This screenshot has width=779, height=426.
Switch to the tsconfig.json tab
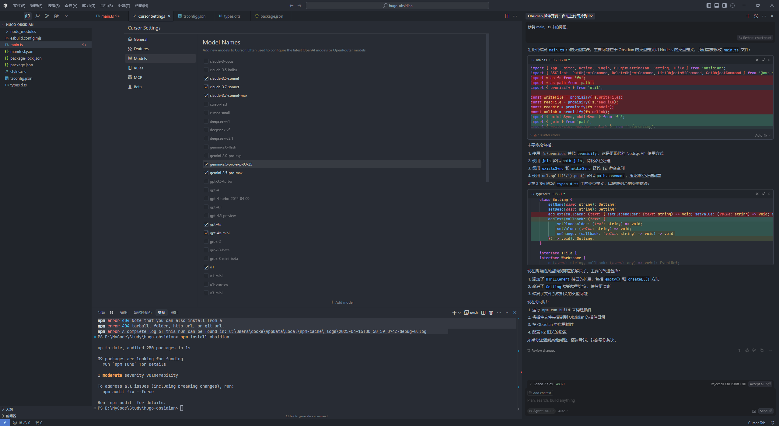coord(192,16)
